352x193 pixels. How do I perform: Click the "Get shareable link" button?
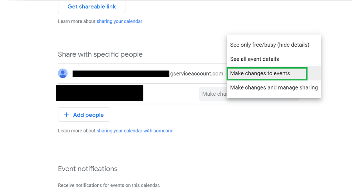pyautogui.click(x=91, y=7)
